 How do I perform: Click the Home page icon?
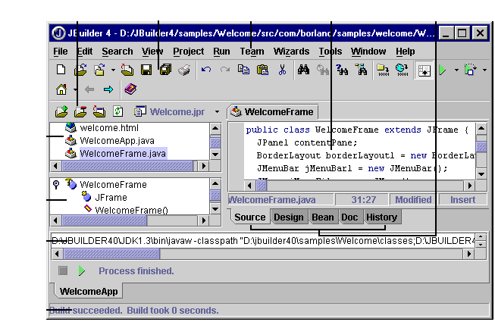pos(61,89)
